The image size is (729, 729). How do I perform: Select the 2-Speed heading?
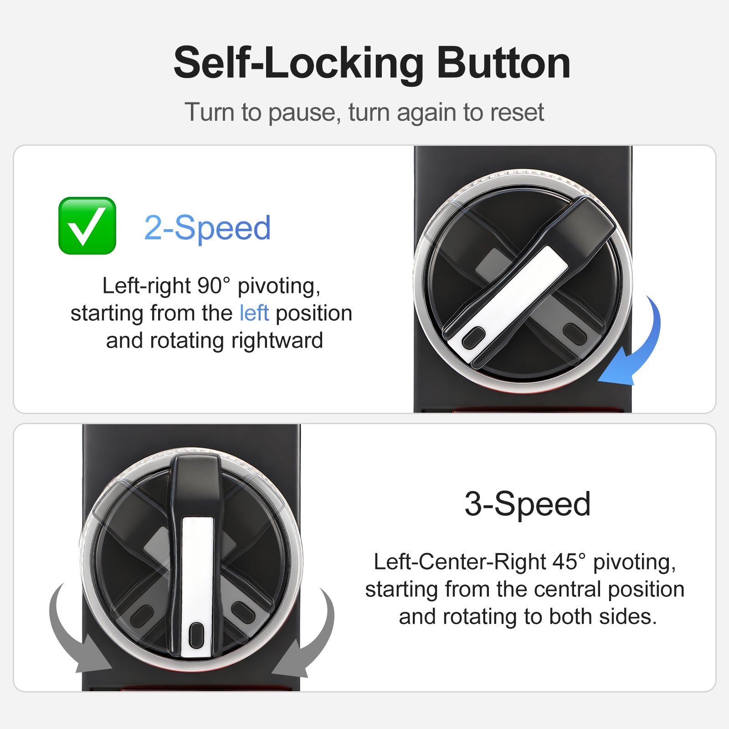207,227
